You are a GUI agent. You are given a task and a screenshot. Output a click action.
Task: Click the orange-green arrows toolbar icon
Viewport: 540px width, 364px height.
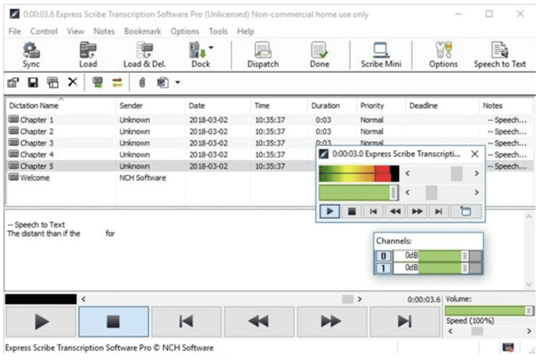click(x=117, y=83)
